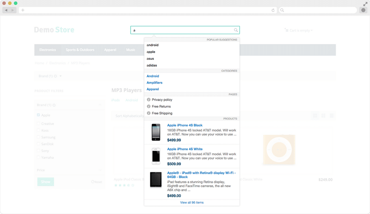The height and width of the screenshot is (214, 370).
Task: Open the iPods subcategory link
Action: [x=115, y=100]
